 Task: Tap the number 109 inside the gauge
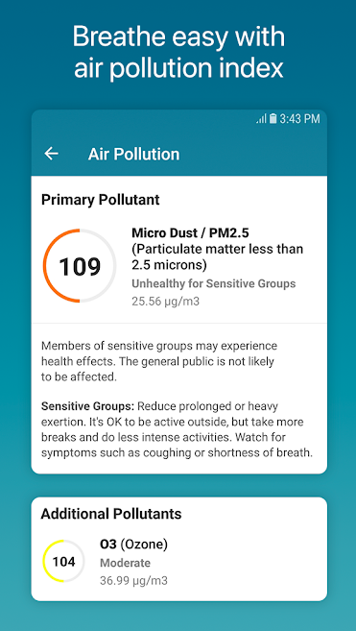[80, 267]
